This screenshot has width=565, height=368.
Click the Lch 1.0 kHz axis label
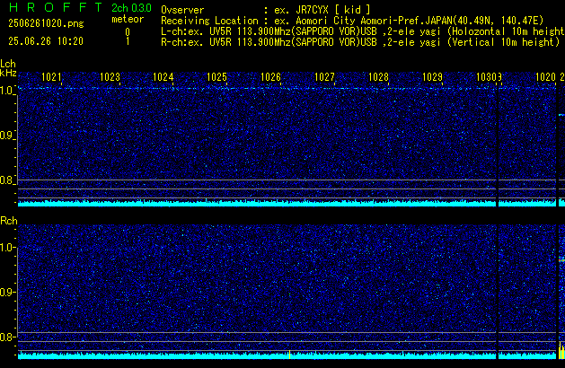coord(6,90)
